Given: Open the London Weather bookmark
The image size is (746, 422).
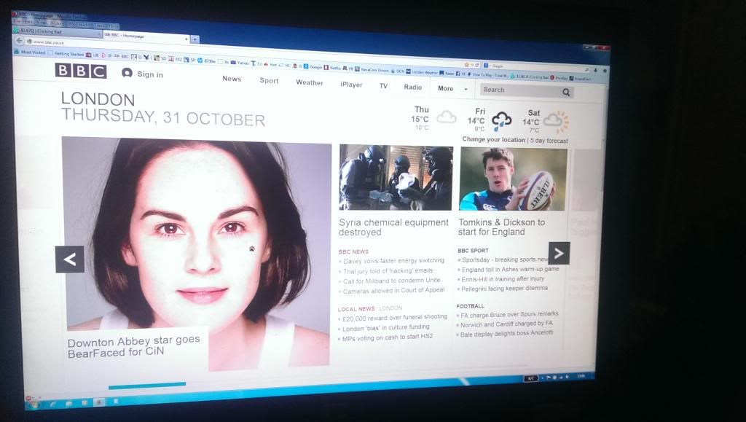Looking at the screenshot, I should pos(422,72).
